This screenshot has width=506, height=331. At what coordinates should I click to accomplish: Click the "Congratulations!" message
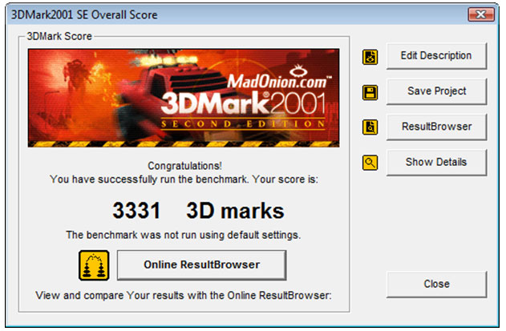pos(184,166)
